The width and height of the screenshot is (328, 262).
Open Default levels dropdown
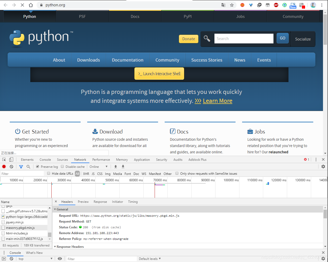click(150, 259)
